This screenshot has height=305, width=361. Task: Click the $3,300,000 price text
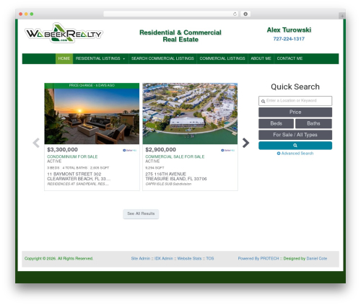62,150
